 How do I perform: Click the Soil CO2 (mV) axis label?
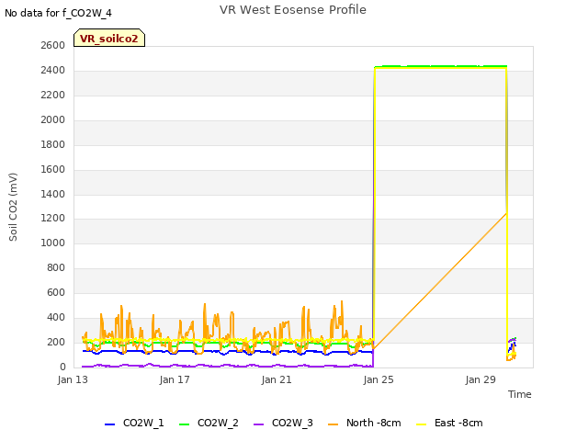click(13, 207)
